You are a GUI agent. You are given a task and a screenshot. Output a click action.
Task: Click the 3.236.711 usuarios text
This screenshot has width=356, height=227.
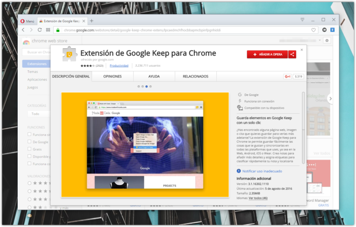coord(147,66)
